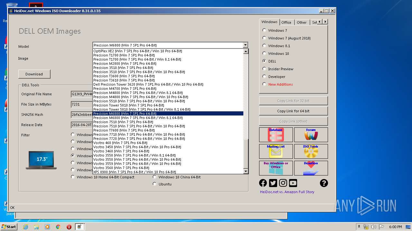Collapse the Model dropdown arrow
Viewport: 412px width, 231px height.
(245, 45)
